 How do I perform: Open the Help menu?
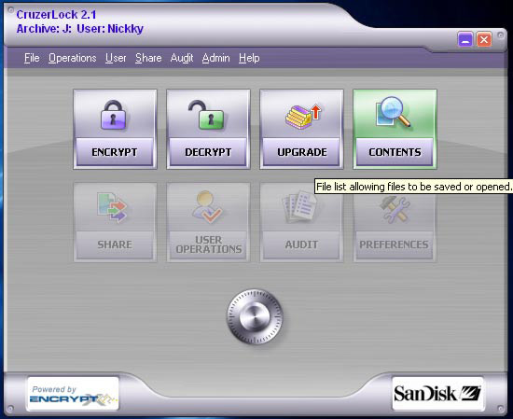249,58
